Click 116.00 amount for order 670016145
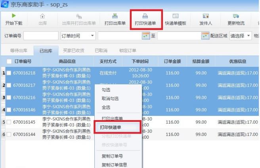Screen dimensions: 260x168 click(172, 122)
